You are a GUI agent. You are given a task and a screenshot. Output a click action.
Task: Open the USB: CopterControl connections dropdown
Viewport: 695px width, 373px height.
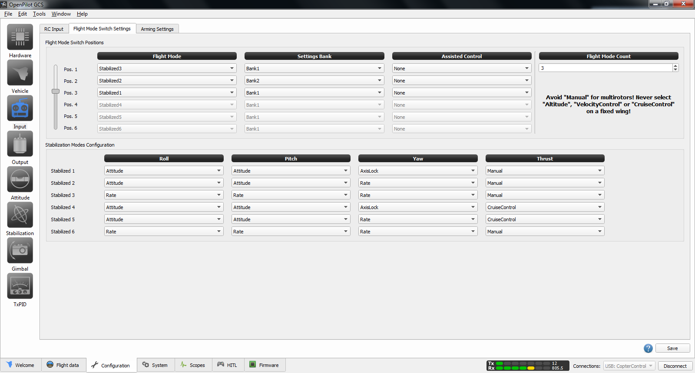pos(629,366)
